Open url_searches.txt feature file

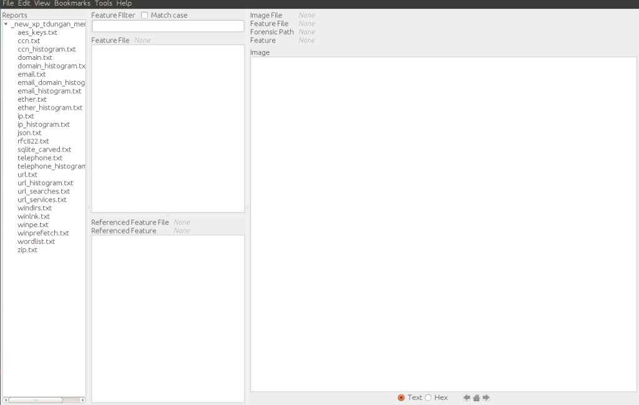coord(44,192)
